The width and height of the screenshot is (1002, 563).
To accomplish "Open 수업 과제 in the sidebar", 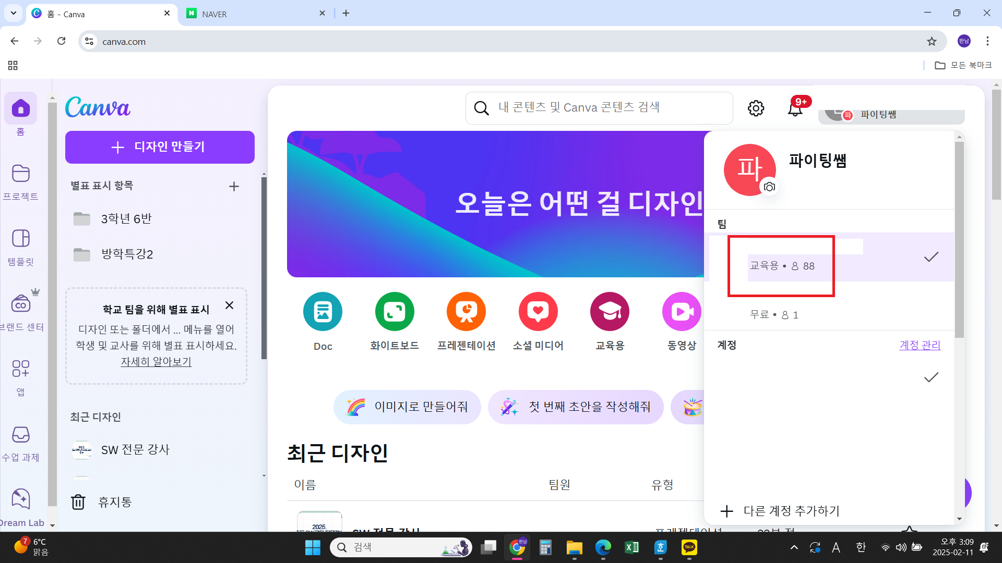I will 21,440.
